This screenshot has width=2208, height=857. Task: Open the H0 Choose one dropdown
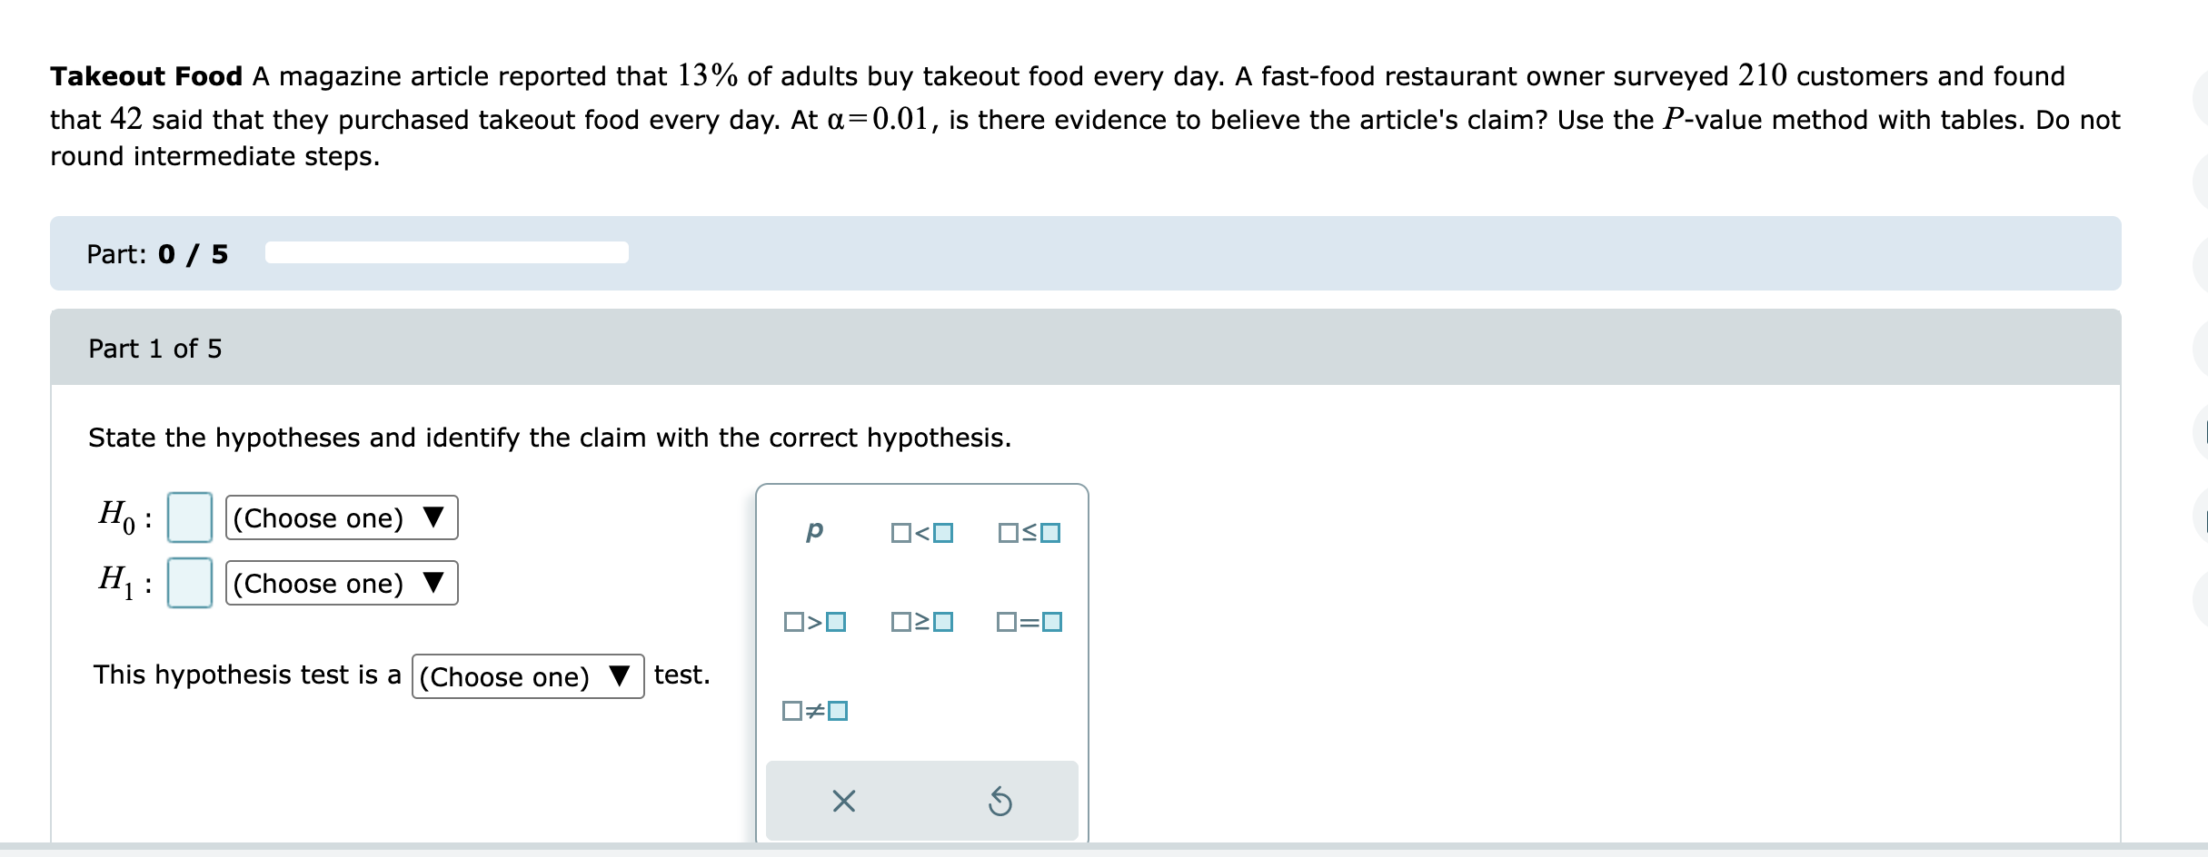[x=341, y=517]
